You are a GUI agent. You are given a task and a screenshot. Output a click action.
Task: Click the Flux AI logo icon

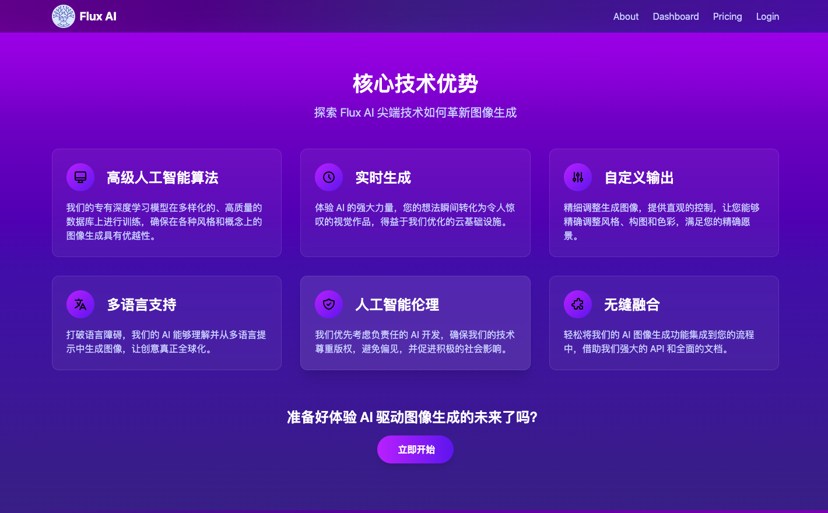tap(64, 16)
